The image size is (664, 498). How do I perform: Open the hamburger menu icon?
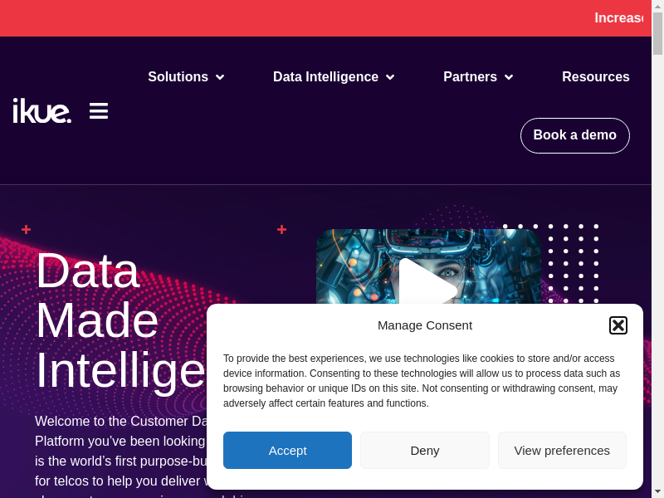(99, 110)
